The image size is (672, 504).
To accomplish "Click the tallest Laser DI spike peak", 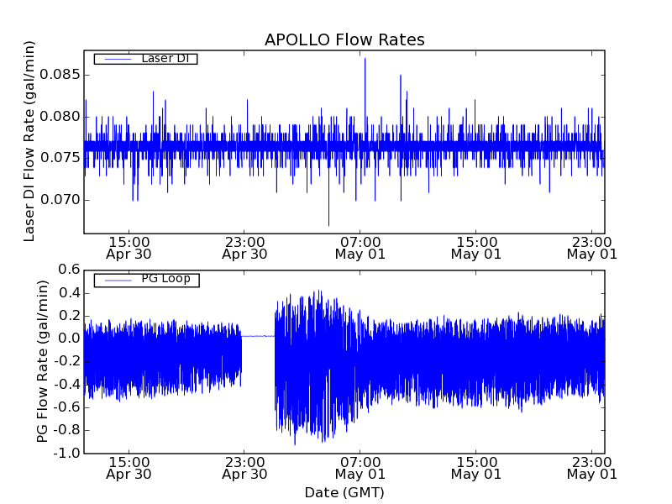I will tap(365, 60).
